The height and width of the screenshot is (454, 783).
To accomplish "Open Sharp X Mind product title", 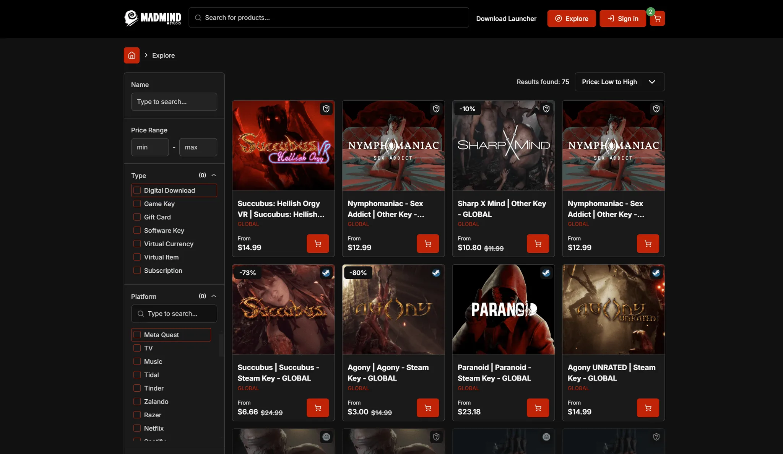I will tap(502, 209).
